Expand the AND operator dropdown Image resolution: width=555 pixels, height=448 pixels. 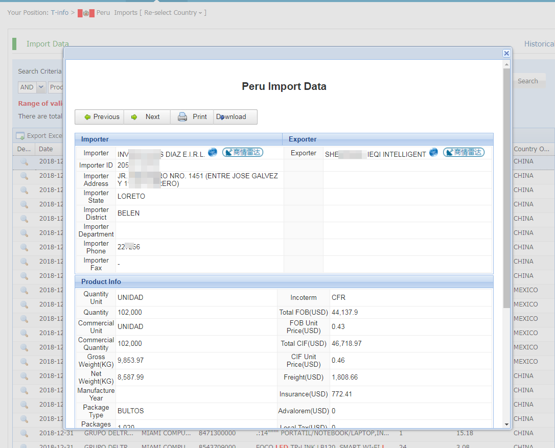[40, 87]
